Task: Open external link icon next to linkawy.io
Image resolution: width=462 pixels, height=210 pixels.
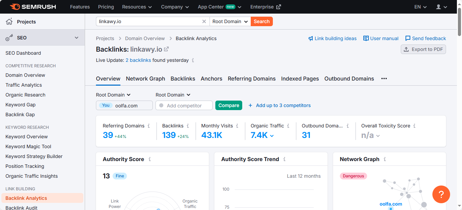Action: coord(166,49)
